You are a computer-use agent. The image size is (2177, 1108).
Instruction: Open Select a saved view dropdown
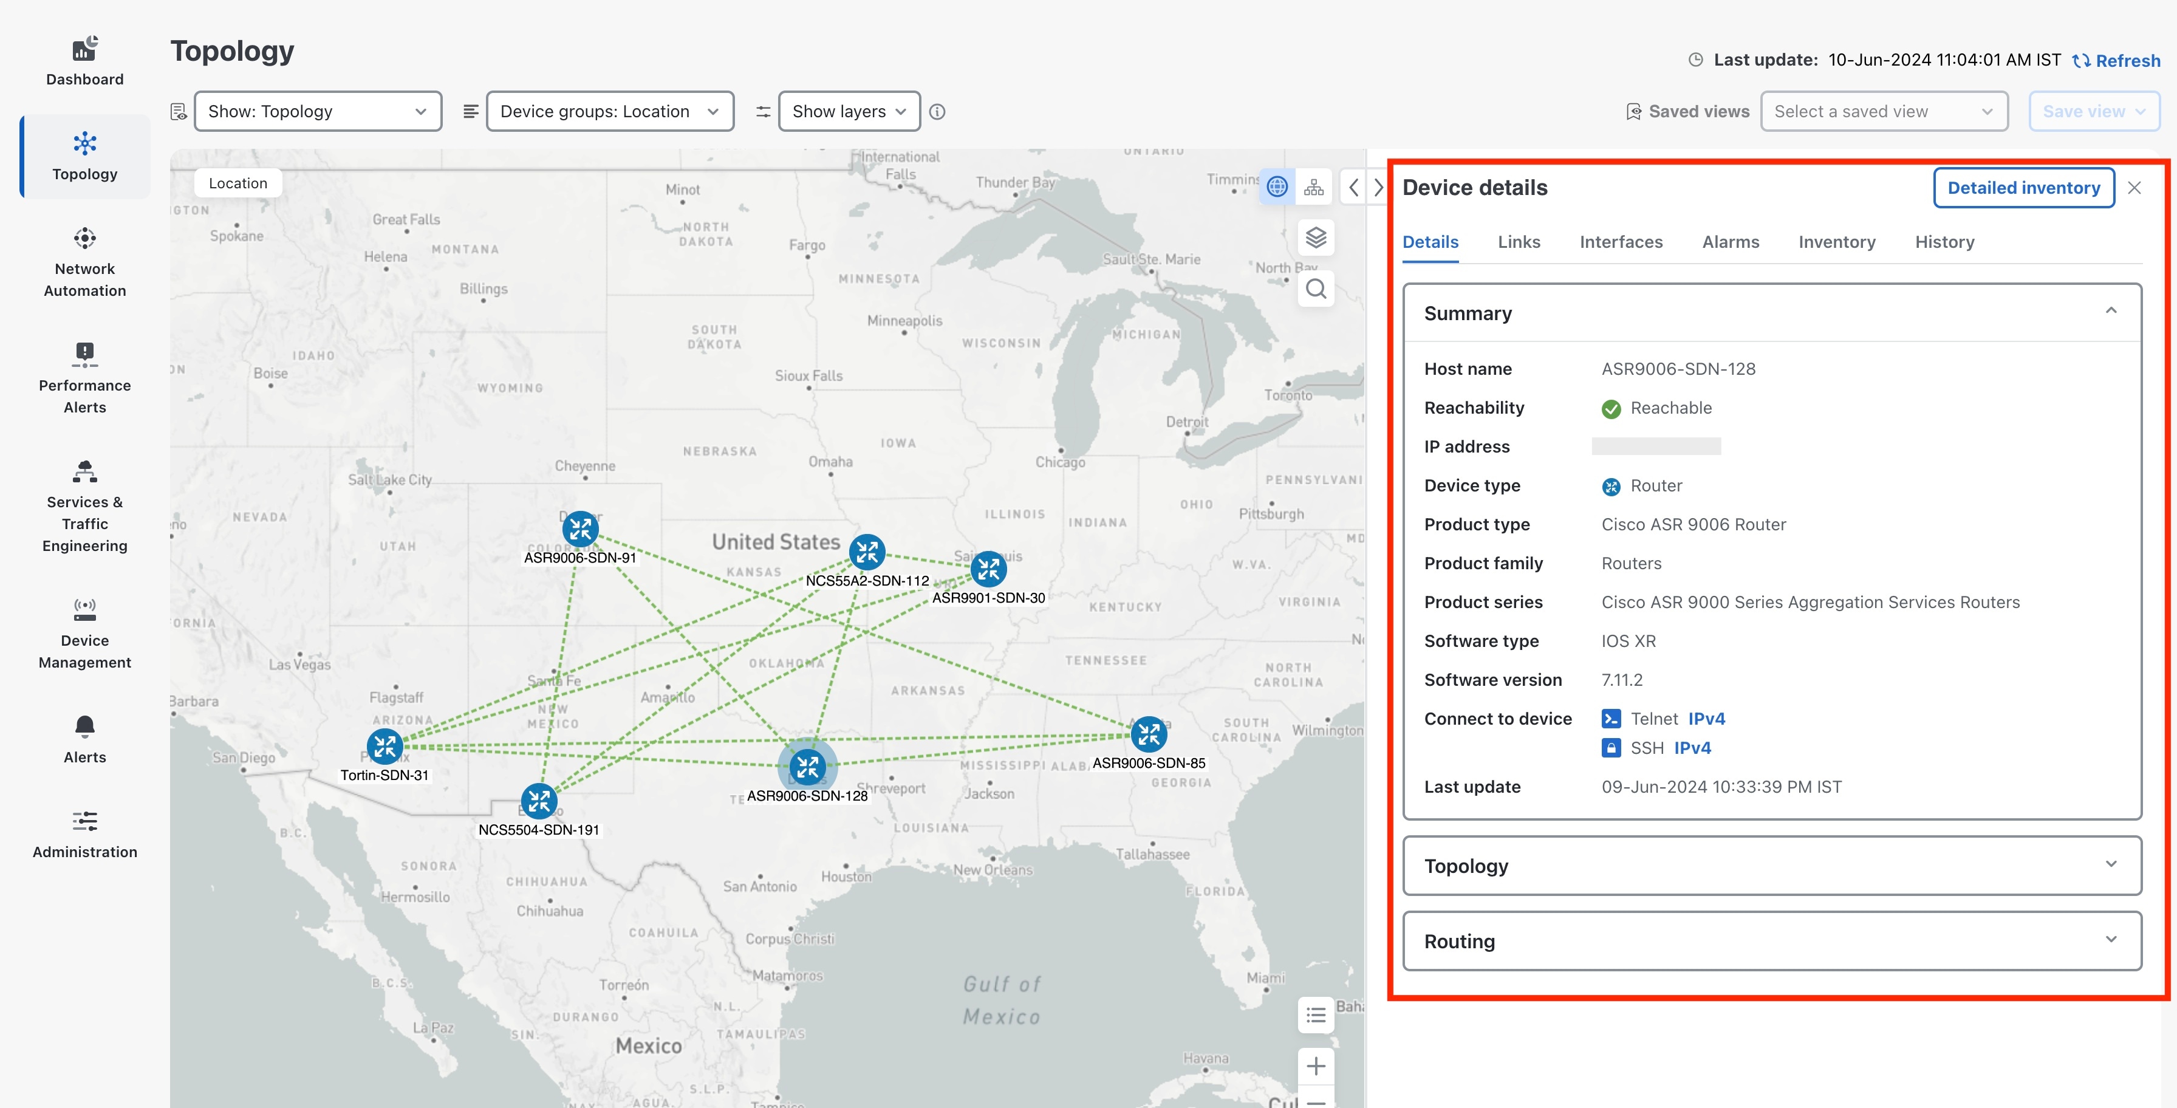(x=1884, y=112)
